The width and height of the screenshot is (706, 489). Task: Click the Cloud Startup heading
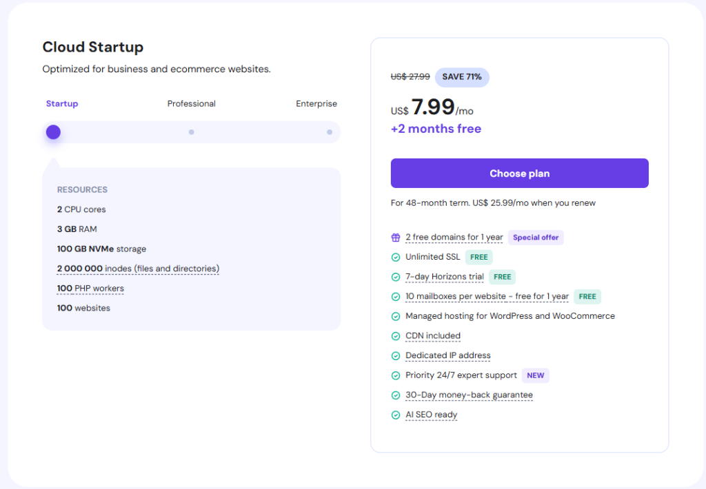[x=93, y=48]
